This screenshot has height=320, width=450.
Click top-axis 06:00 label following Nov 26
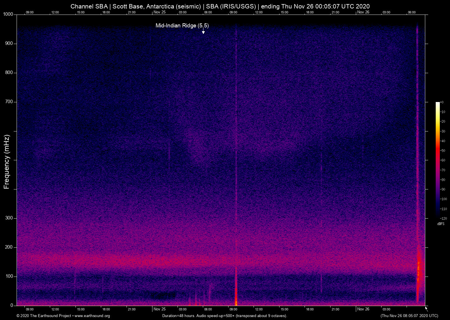pyautogui.click(x=412, y=12)
